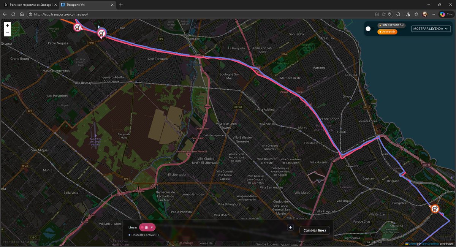
Task: Add another line with plus button
Action: (x=290, y=227)
